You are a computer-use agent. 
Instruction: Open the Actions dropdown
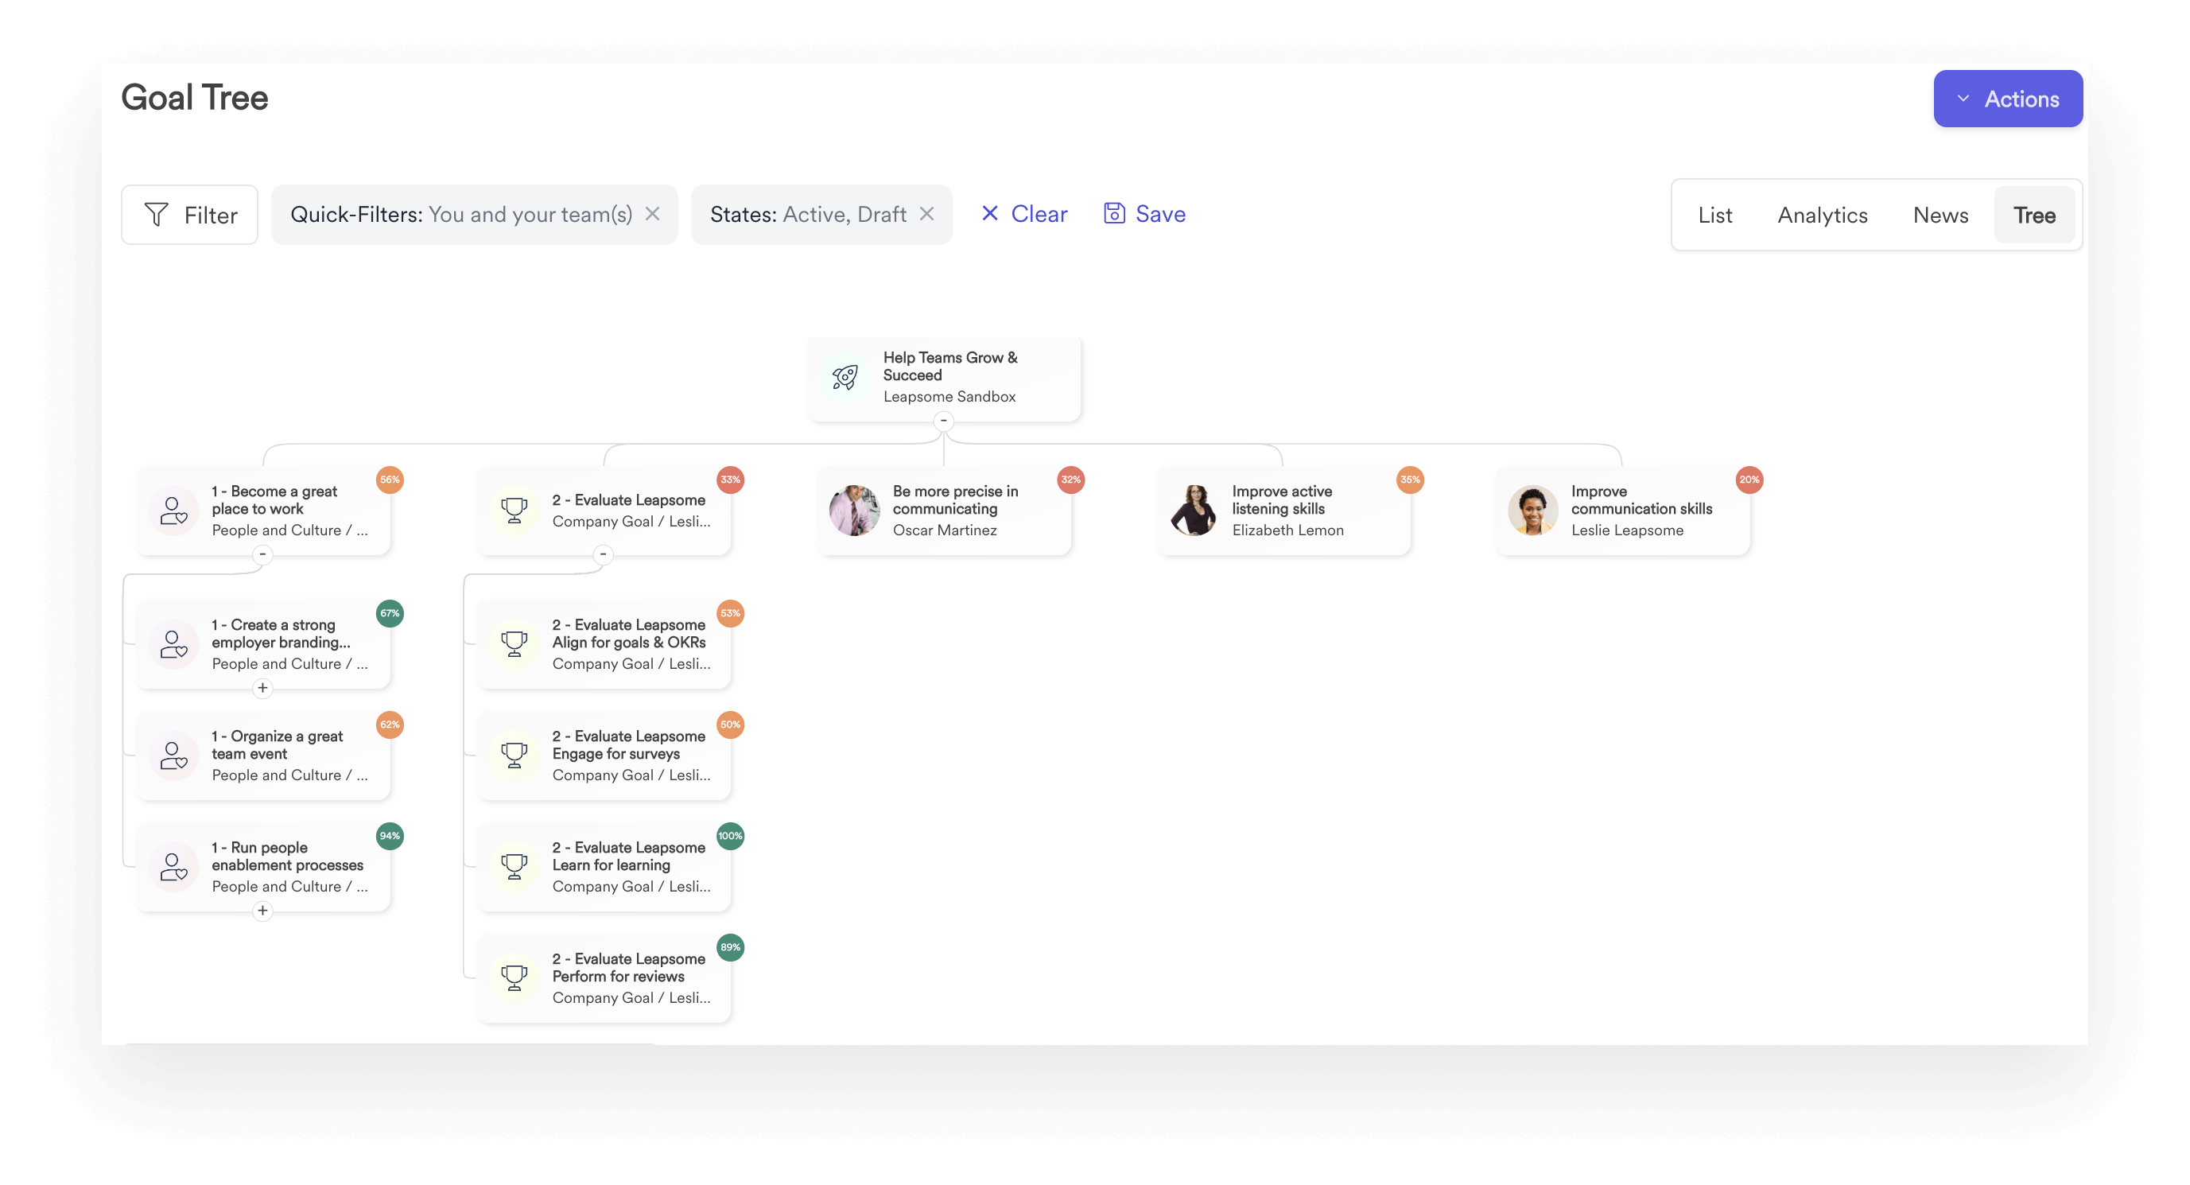coord(2007,99)
